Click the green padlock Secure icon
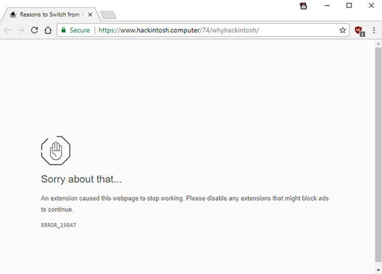 63,31
